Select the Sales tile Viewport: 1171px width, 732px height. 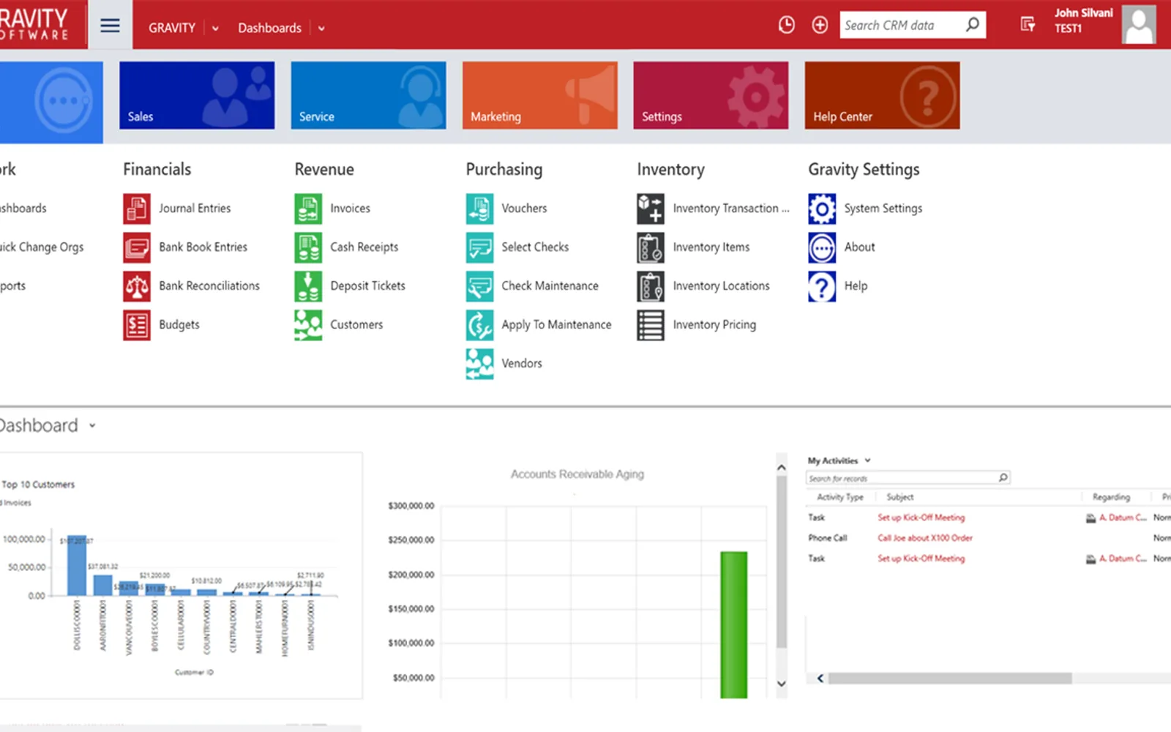(197, 95)
